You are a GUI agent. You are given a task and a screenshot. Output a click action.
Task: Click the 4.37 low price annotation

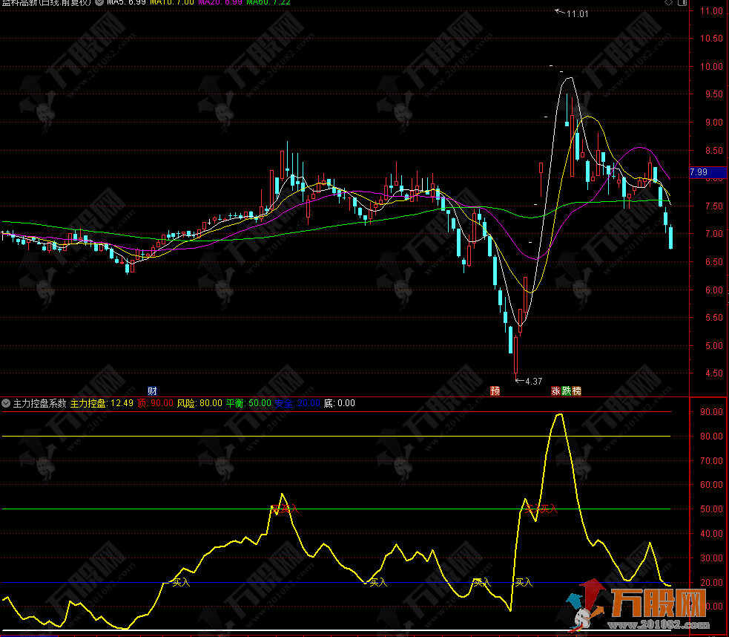534,381
